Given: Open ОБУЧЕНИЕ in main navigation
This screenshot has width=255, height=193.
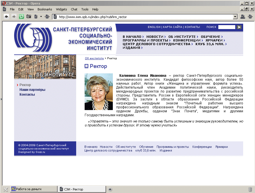Looking at the screenshot, I should point(210,37).
